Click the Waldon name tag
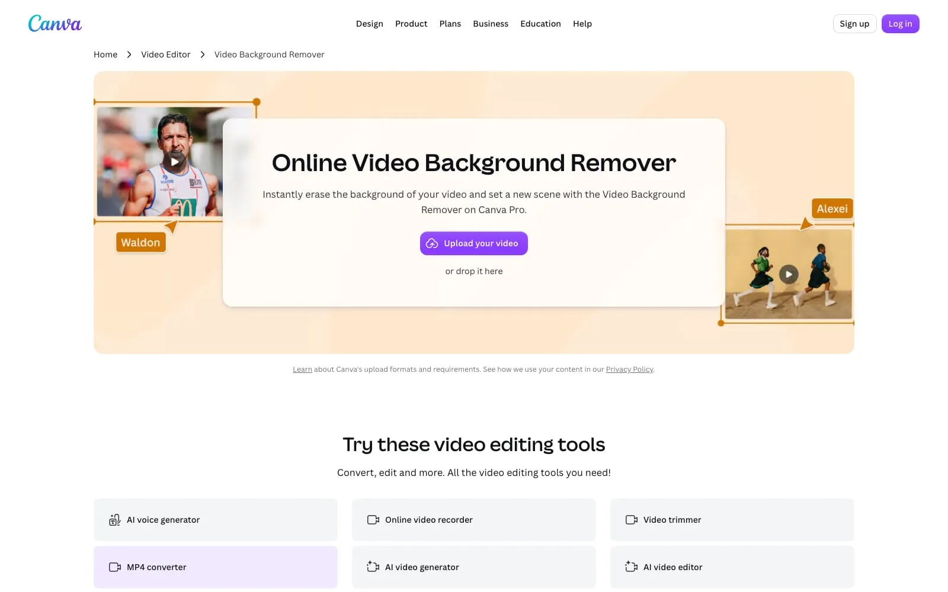The height and width of the screenshot is (592, 948). (x=140, y=242)
